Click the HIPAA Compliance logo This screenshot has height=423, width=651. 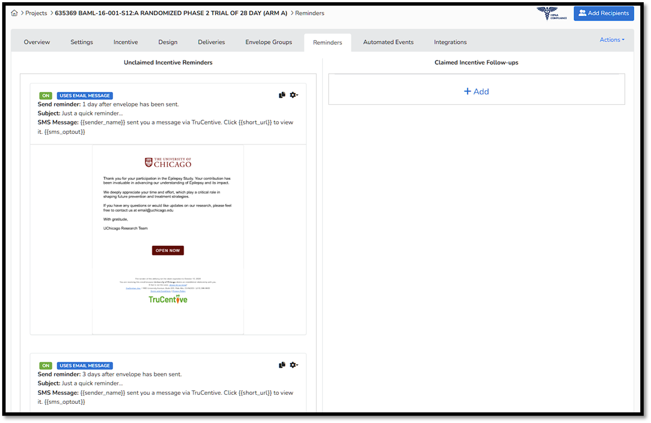click(x=551, y=14)
